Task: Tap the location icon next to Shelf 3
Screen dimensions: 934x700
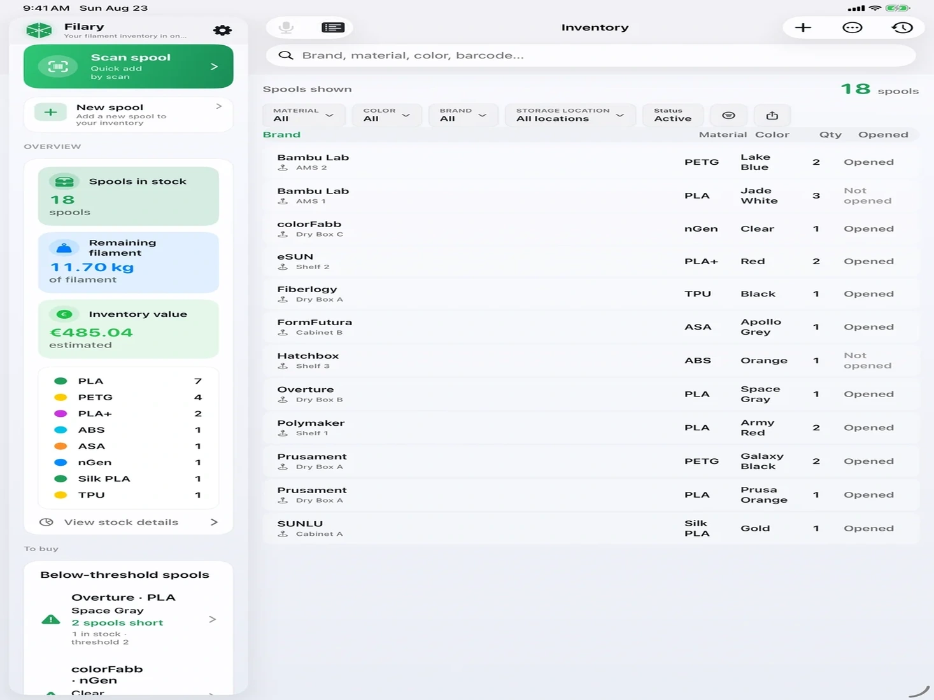Action: tap(283, 366)
